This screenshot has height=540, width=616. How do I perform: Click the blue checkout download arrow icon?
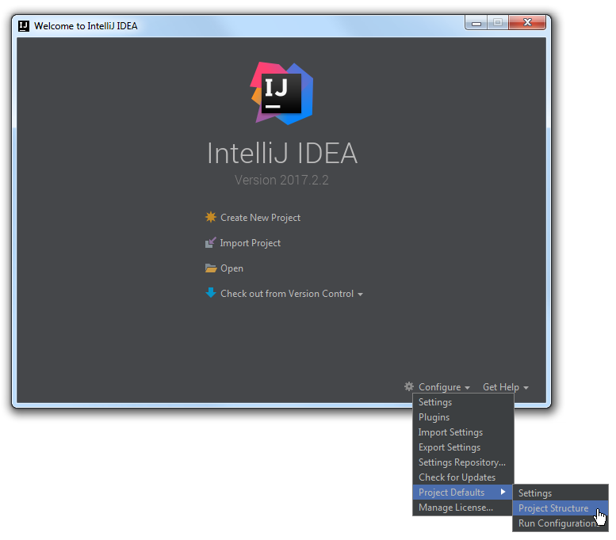[210, 293]
